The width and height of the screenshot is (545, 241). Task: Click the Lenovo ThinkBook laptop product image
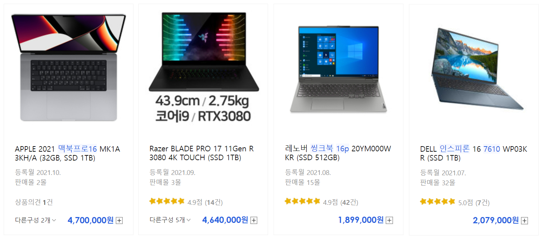(338, 69)
